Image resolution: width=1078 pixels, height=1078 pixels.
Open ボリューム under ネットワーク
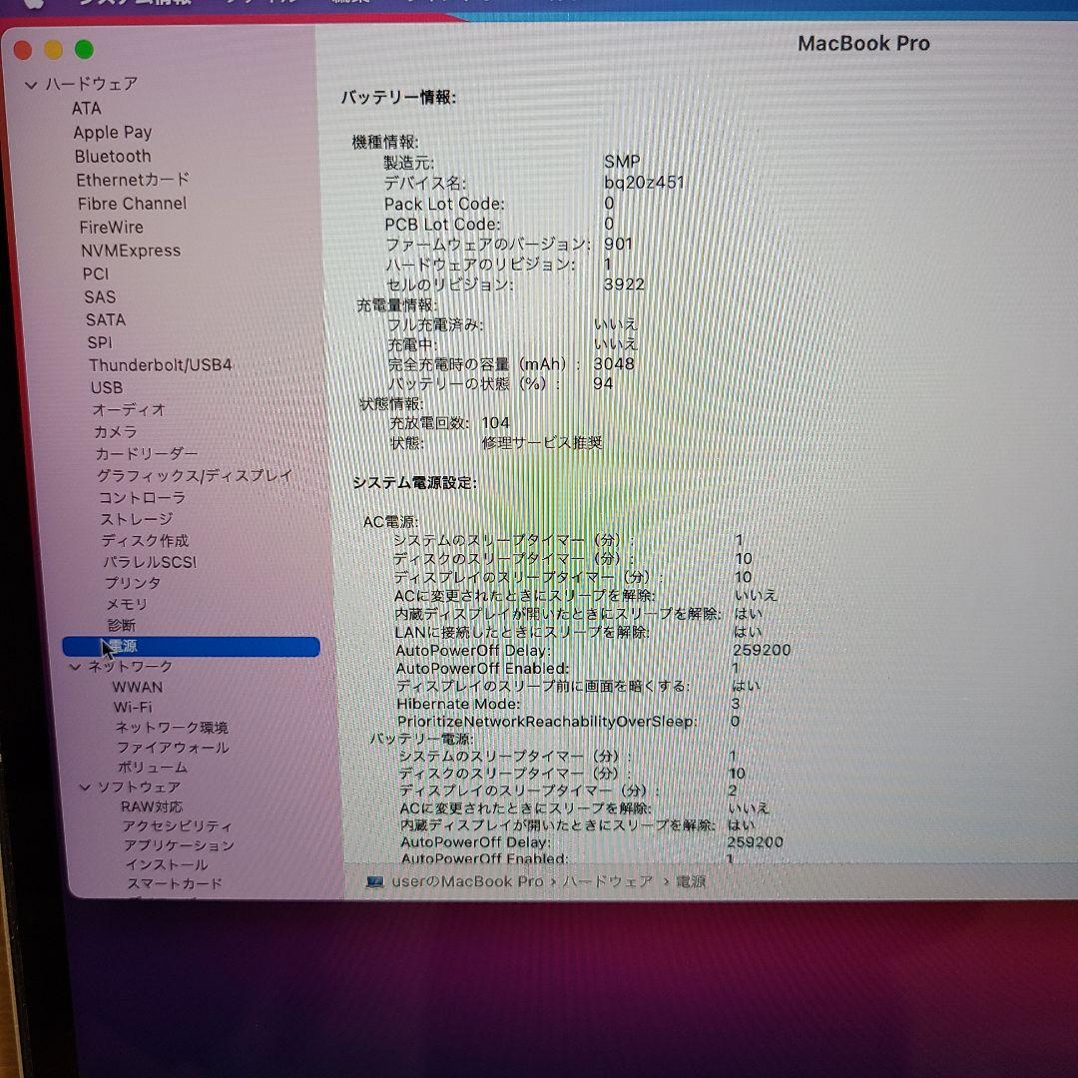pyautogui.click(x=153, y=768)
